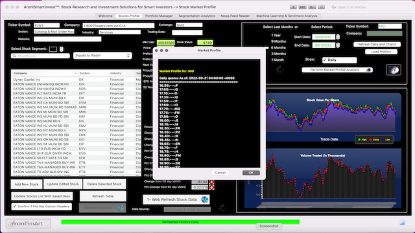
Task: Click Perform Market Profile Analysis button
Action: (x=337, y=70)
